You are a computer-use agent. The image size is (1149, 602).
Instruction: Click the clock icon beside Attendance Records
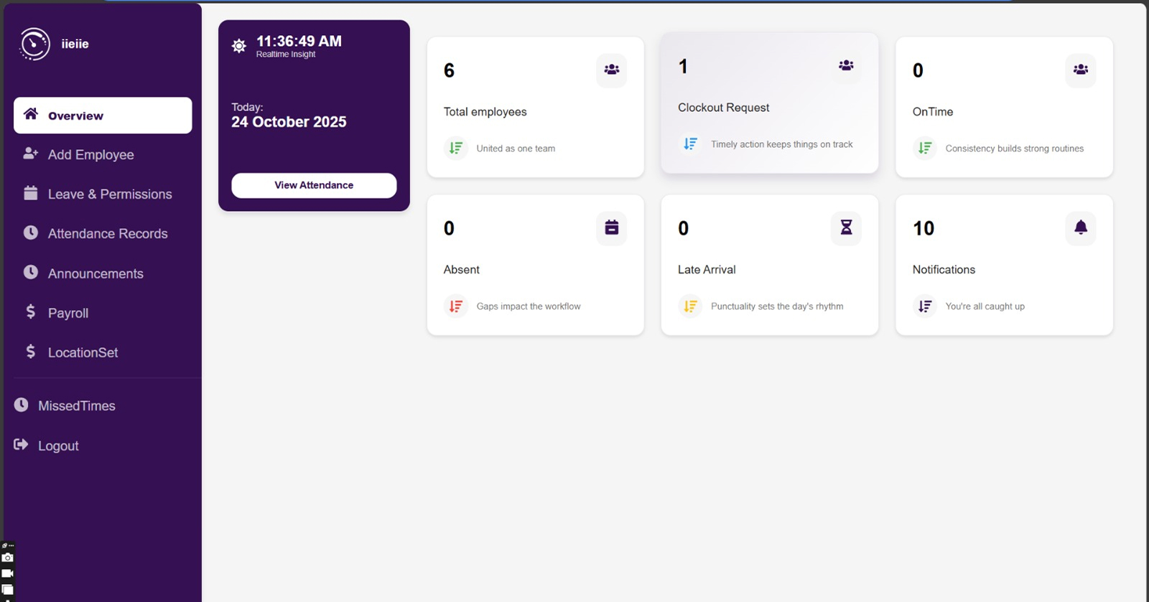[30, 232]
